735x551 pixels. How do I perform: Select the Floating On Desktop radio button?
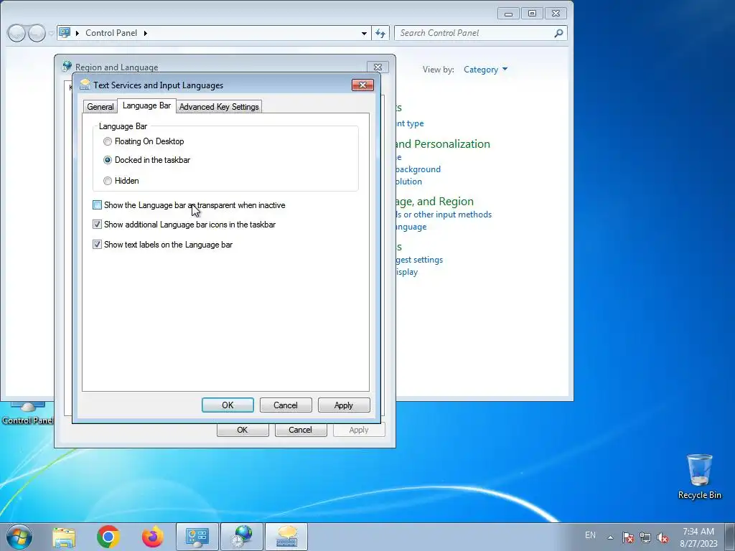108,141
